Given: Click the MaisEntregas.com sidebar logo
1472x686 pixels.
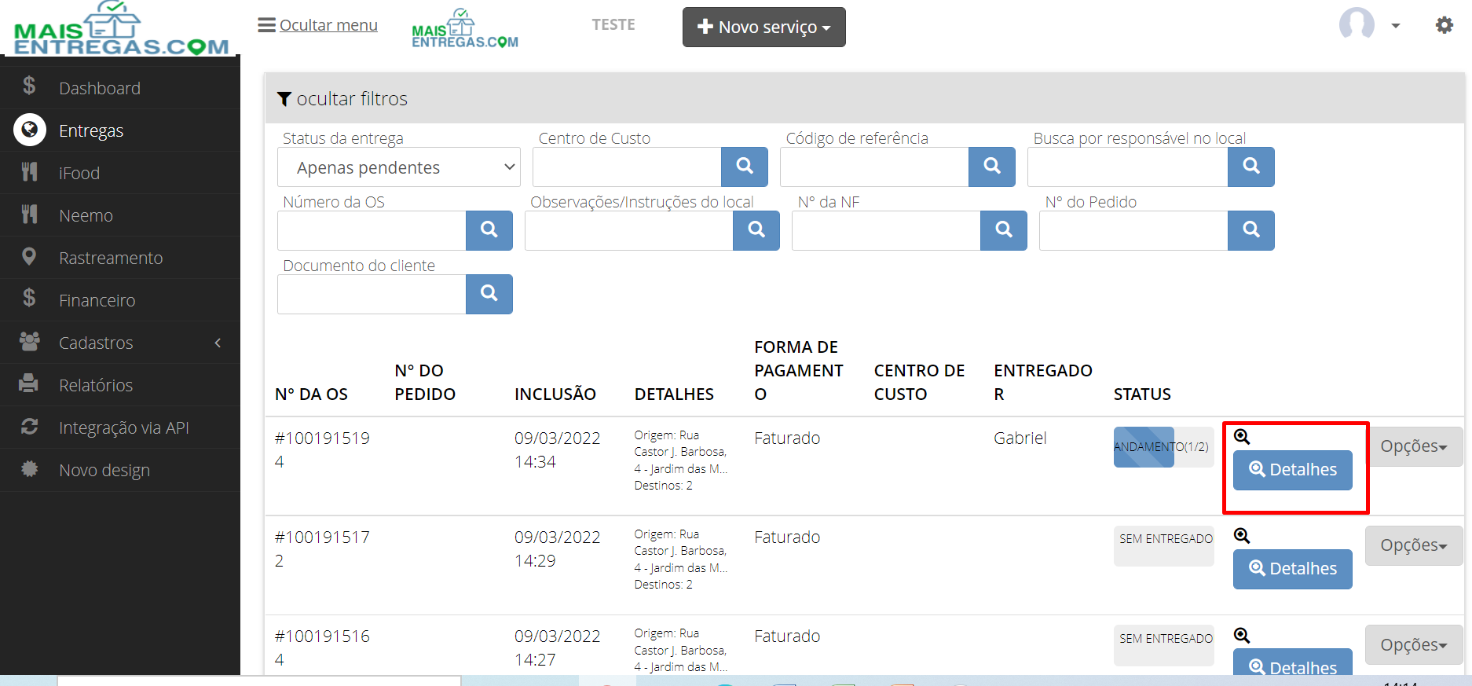Looking at the screenshot, I should pyautogui.click(x=121, y=28).
